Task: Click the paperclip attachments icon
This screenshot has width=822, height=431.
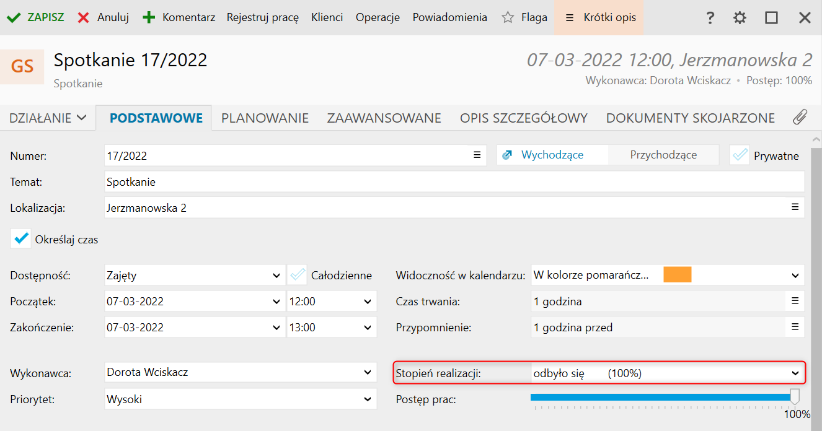Action: point(800,117)
